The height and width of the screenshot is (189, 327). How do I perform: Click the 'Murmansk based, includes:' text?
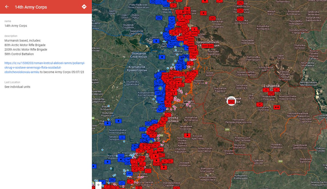click(23, 41)
